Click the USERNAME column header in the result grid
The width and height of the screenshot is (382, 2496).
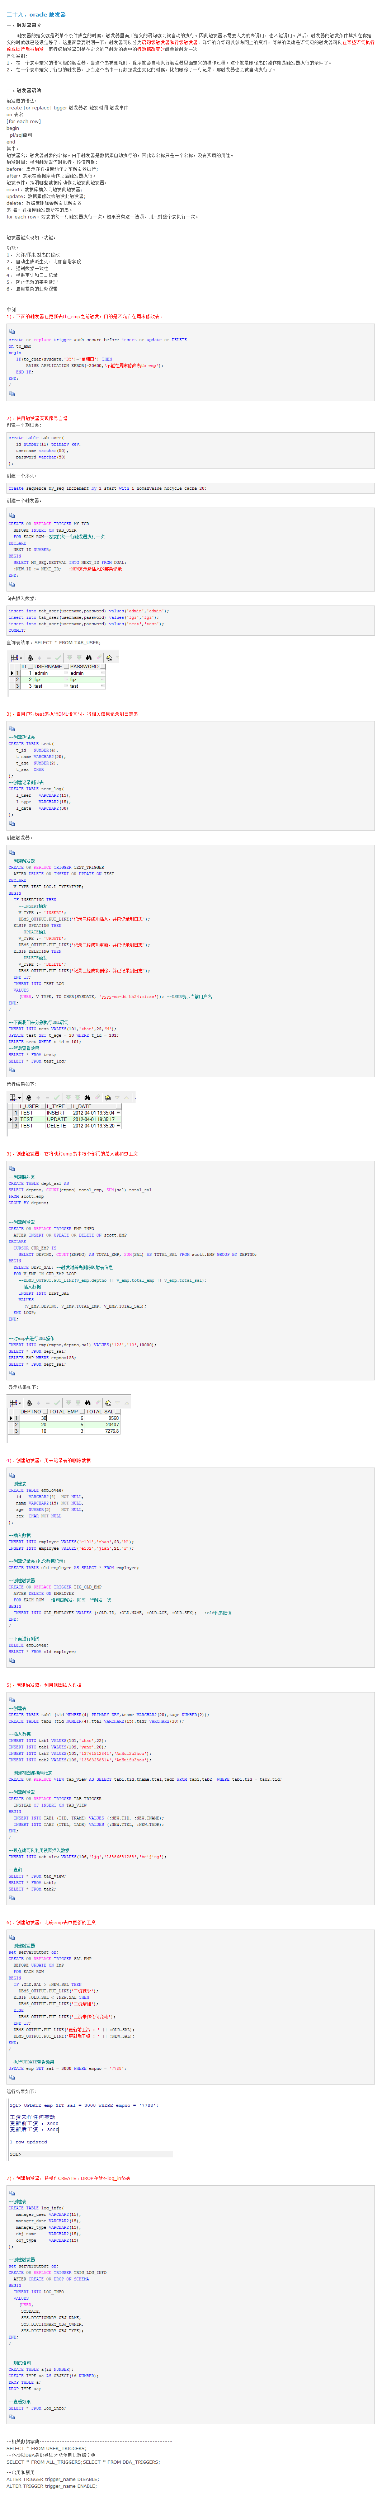coord(51,666)
